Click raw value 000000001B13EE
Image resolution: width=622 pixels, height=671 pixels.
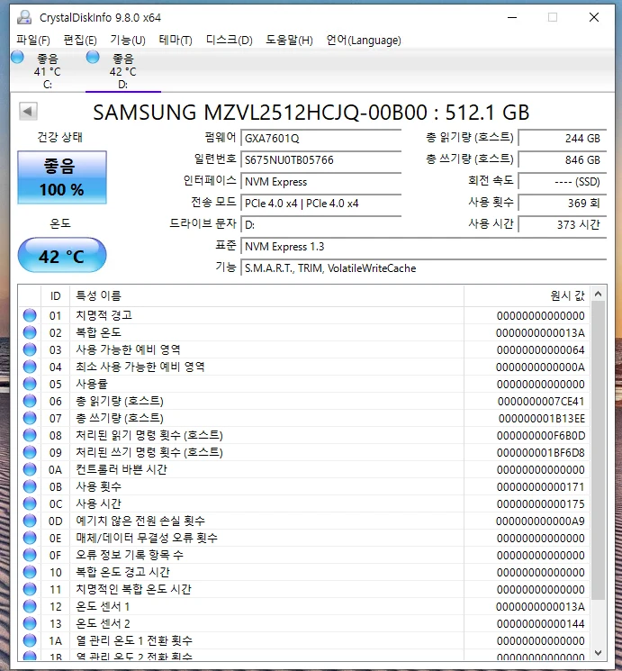click(x=542, y=419)
